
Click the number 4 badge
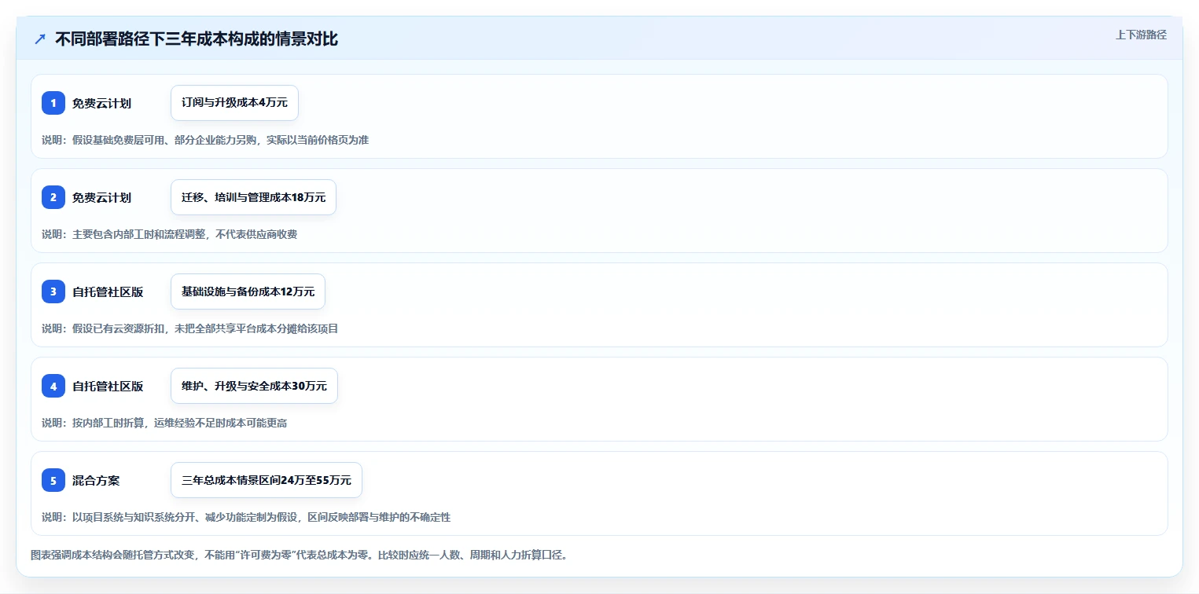53,386
